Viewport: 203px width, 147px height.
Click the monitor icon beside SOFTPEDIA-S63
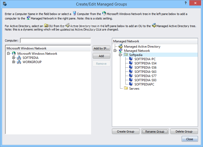point(131,72)
